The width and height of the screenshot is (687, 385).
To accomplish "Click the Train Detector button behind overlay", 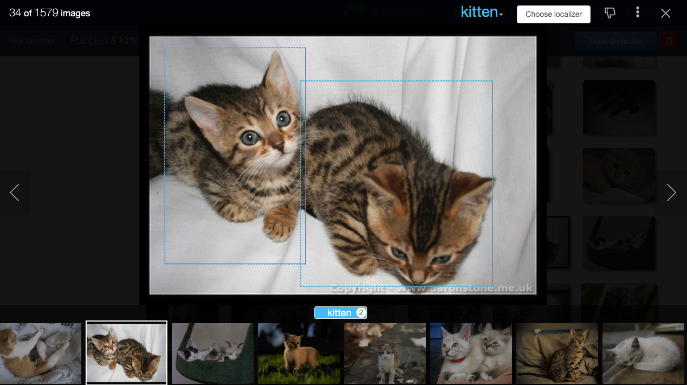I will pos(615,41).
